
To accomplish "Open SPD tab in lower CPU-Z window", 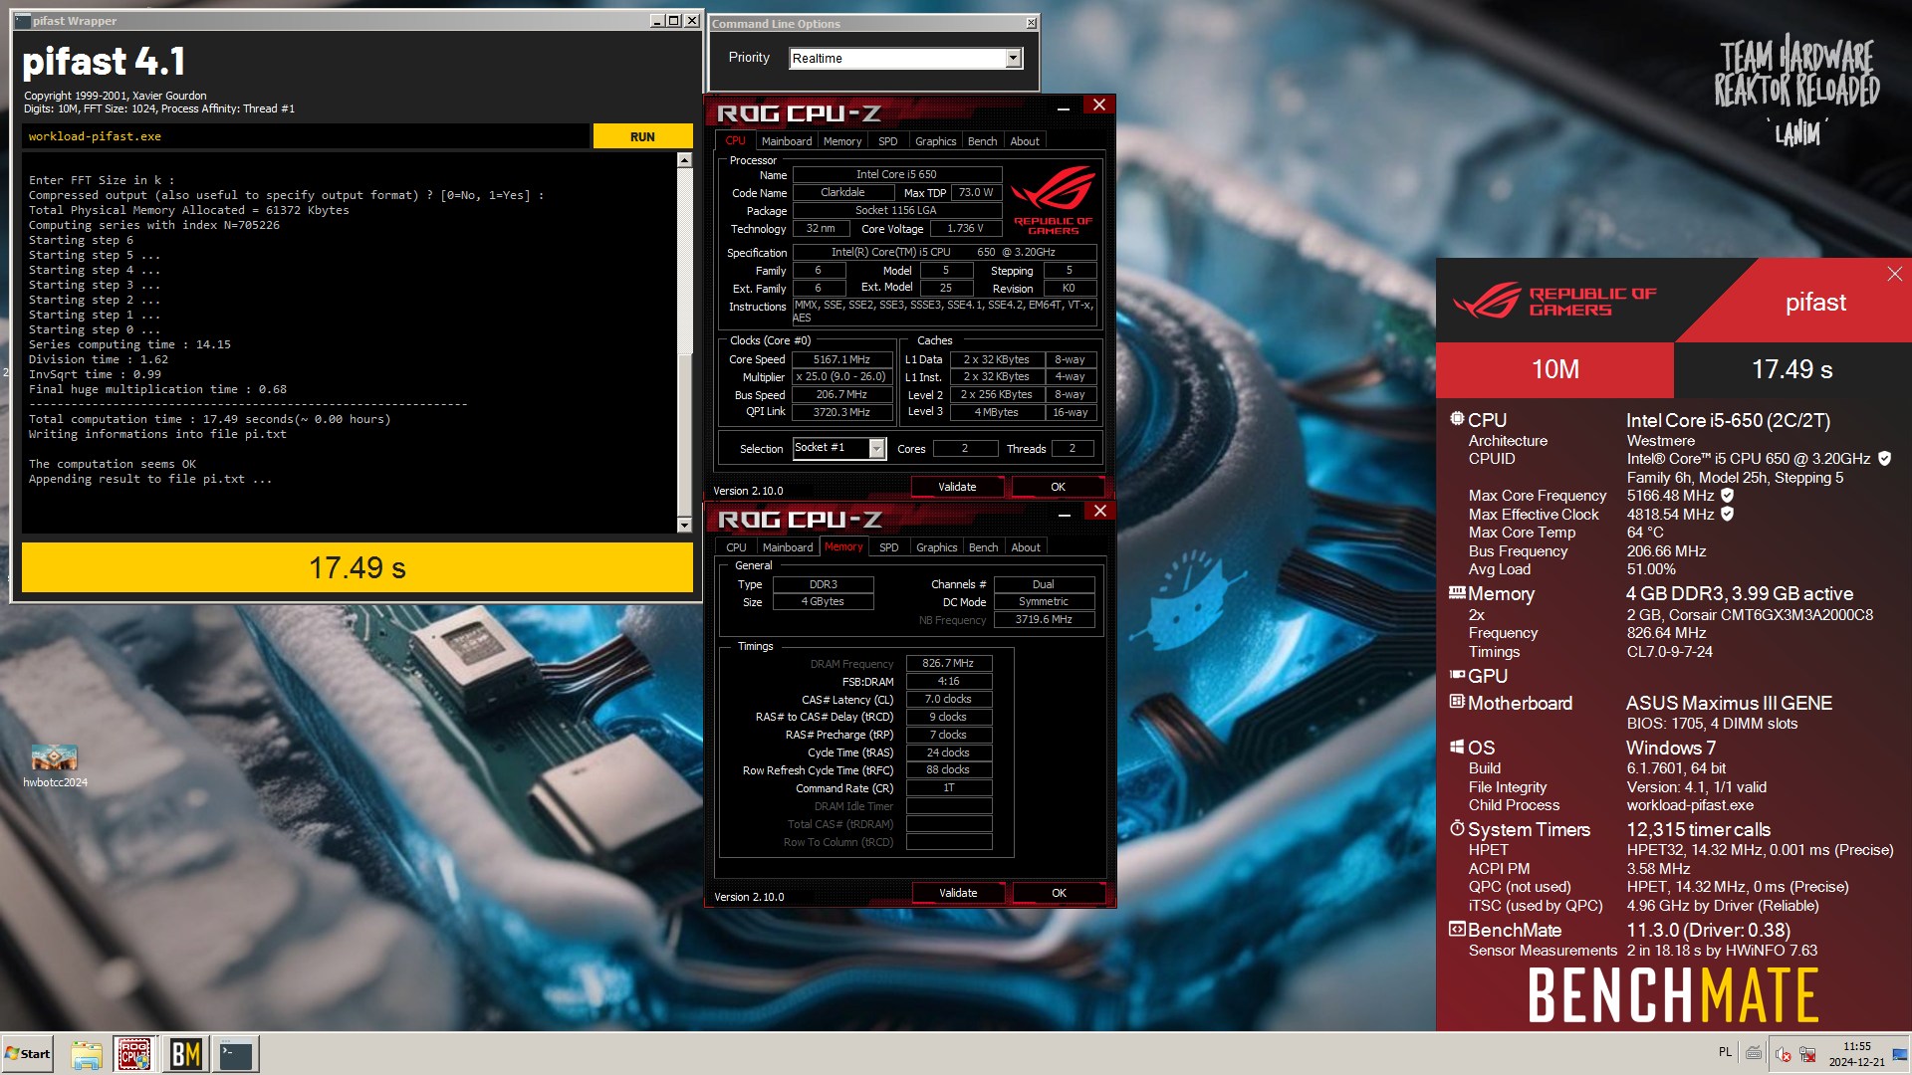I will pyautogui.click(x=889, y=547).
